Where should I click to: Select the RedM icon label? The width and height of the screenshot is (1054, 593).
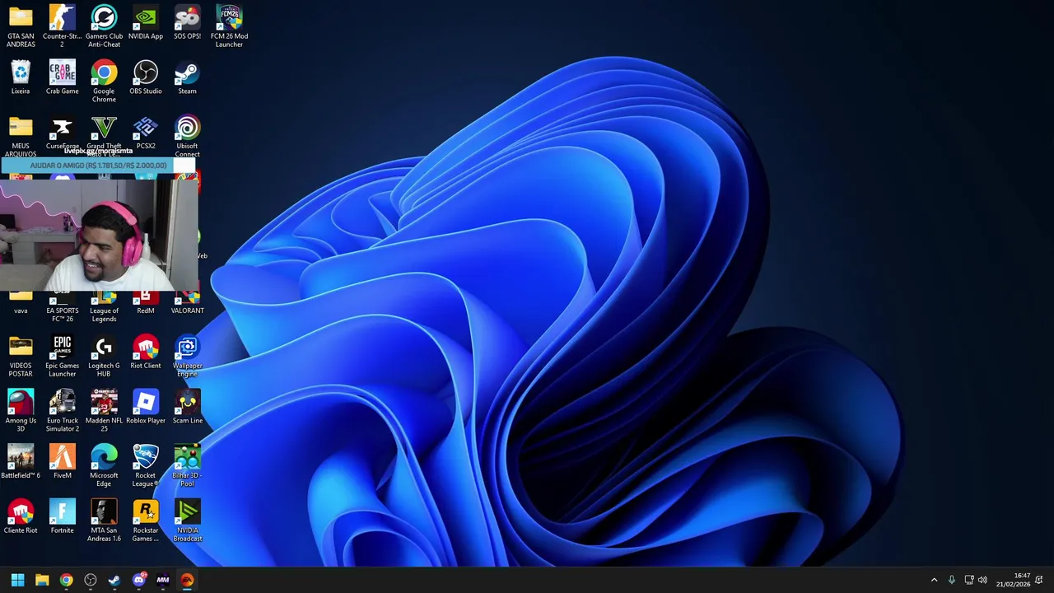(x=146, y=311)
